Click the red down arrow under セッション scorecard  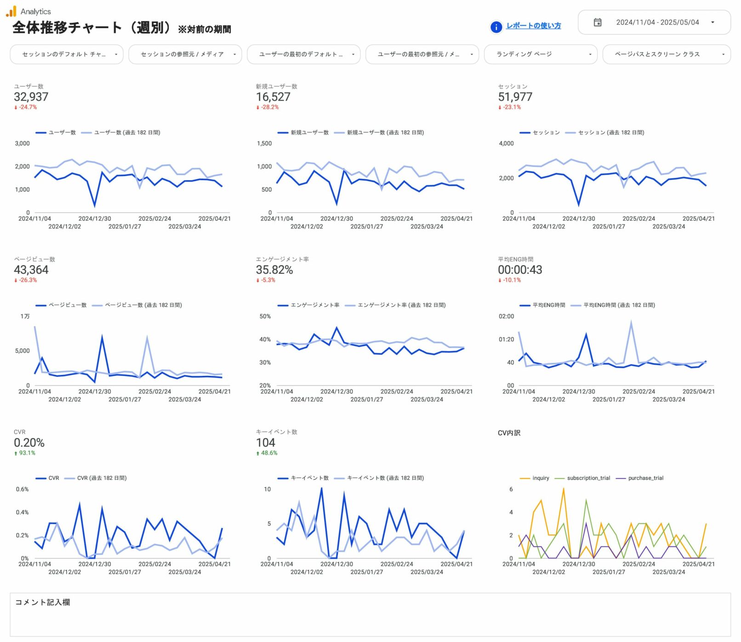500,108
